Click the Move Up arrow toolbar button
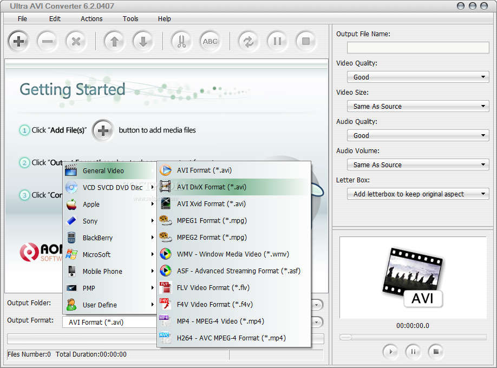 [114, 41]
